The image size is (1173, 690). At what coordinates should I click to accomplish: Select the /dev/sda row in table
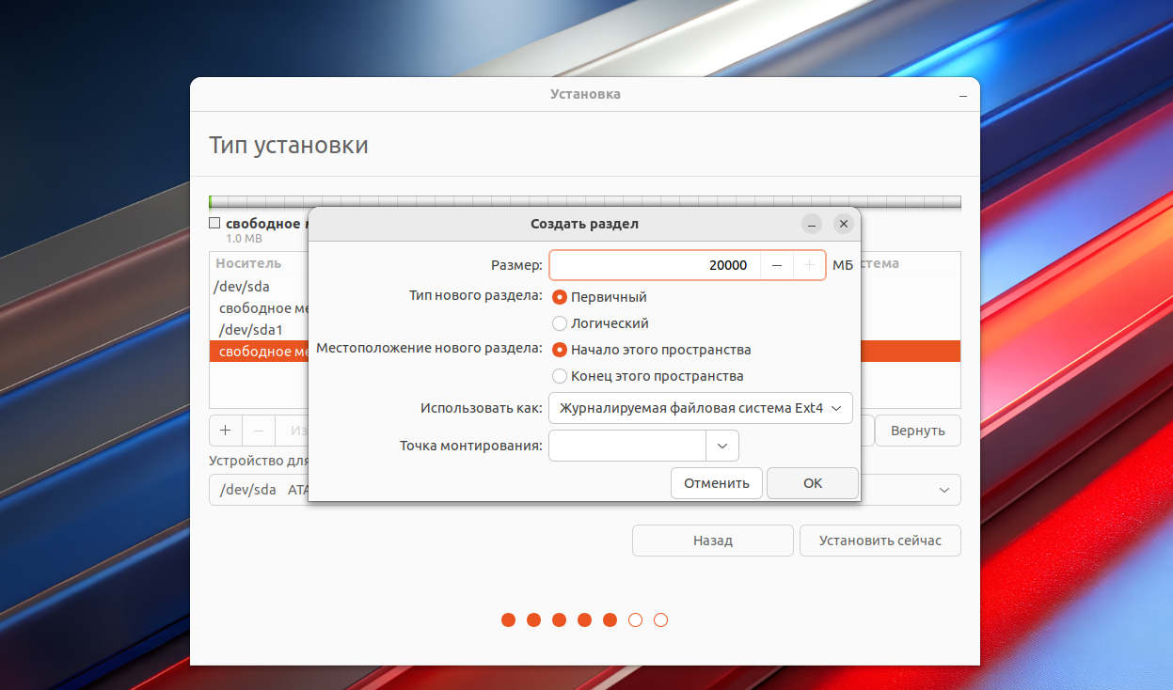[246, 286]
